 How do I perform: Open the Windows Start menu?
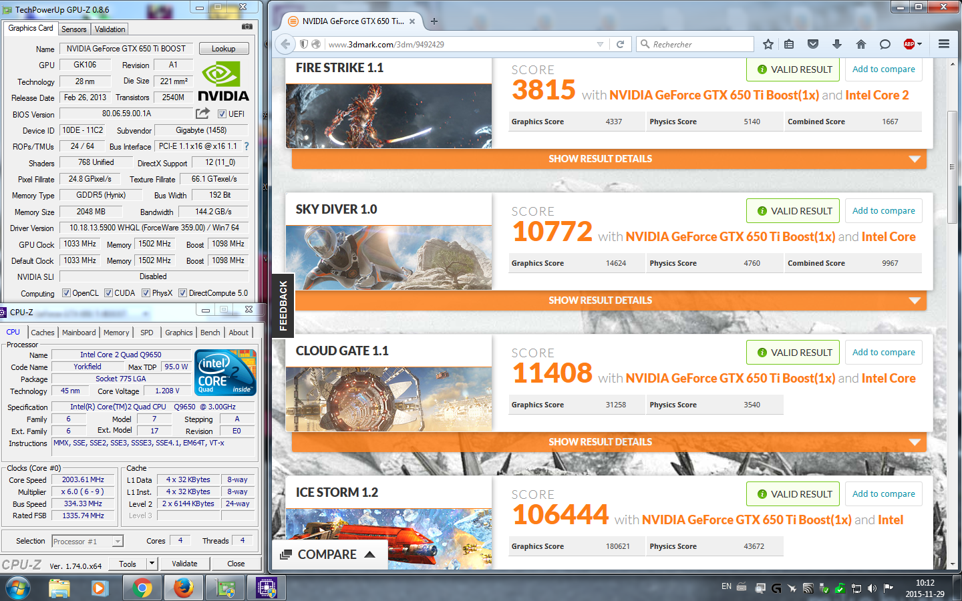pyautogui.click(x=18, y=588)
